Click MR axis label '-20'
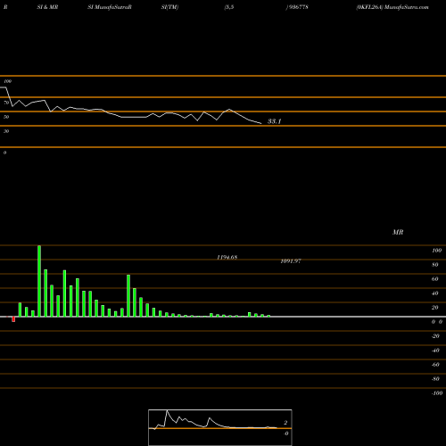446x446 pixels. 435,336
